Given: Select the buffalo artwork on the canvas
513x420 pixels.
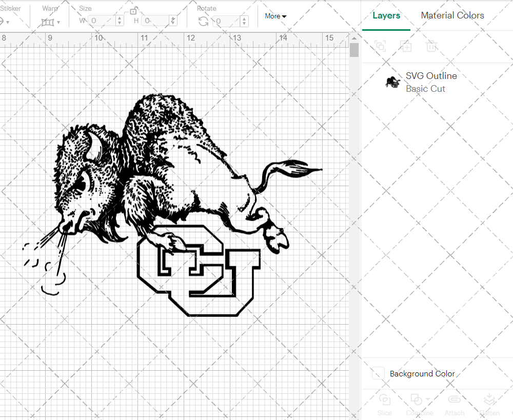Looking at the screenshot, I should coord(172,205).
